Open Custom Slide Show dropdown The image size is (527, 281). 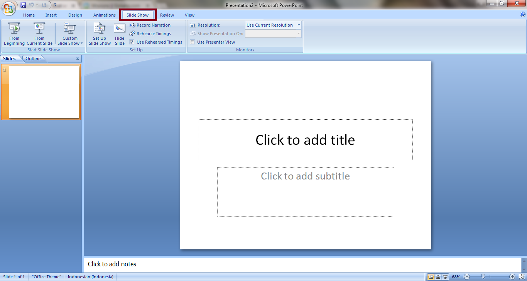pyautogui.click(x=70, y=34)
